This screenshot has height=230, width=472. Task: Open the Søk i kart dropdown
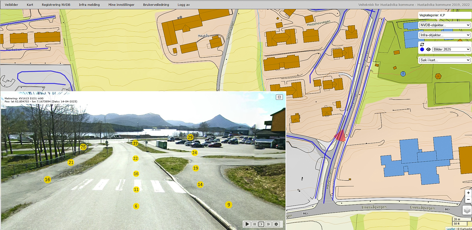[x=445, y=60]
